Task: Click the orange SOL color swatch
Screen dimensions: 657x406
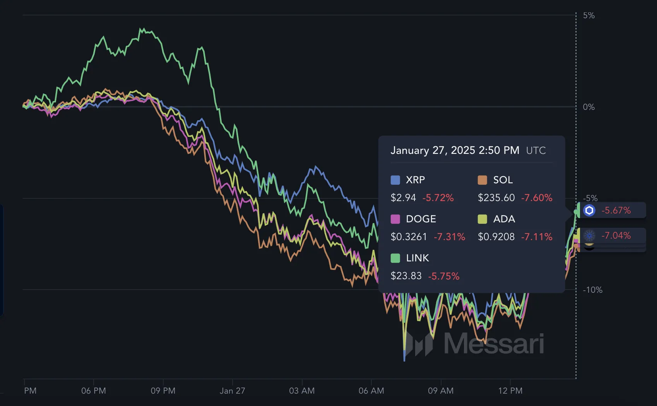Action: point(482,180)
